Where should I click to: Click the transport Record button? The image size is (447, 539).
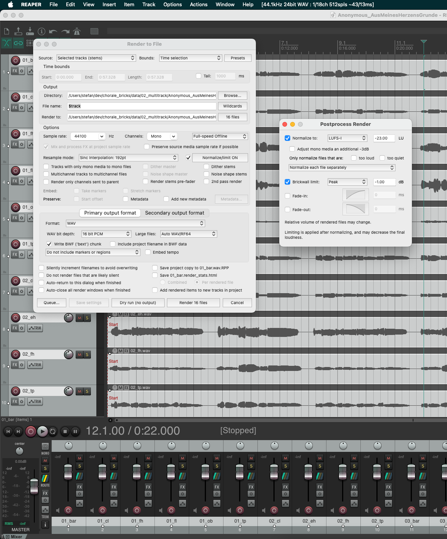pos(30,432)
